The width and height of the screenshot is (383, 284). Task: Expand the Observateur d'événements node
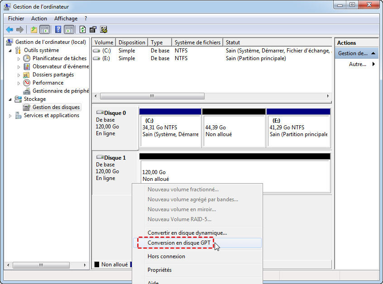(19, 67)
